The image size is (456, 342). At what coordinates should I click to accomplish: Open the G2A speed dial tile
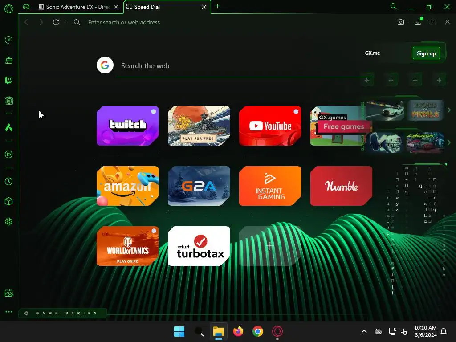tap(199, 186)
